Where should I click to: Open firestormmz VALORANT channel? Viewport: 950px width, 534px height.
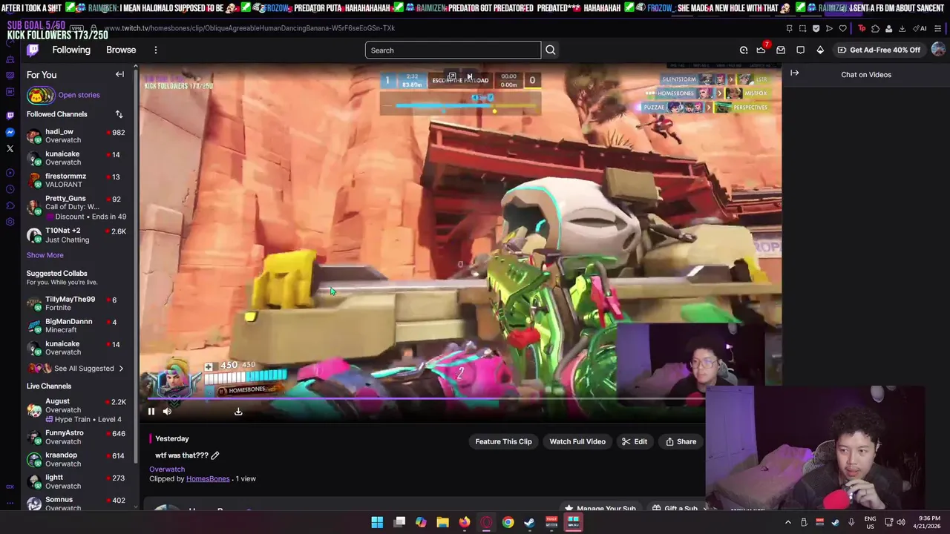point(76,180)
